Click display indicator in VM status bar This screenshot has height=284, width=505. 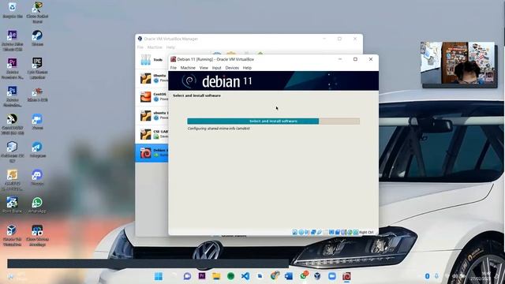[x=331, y=232]
